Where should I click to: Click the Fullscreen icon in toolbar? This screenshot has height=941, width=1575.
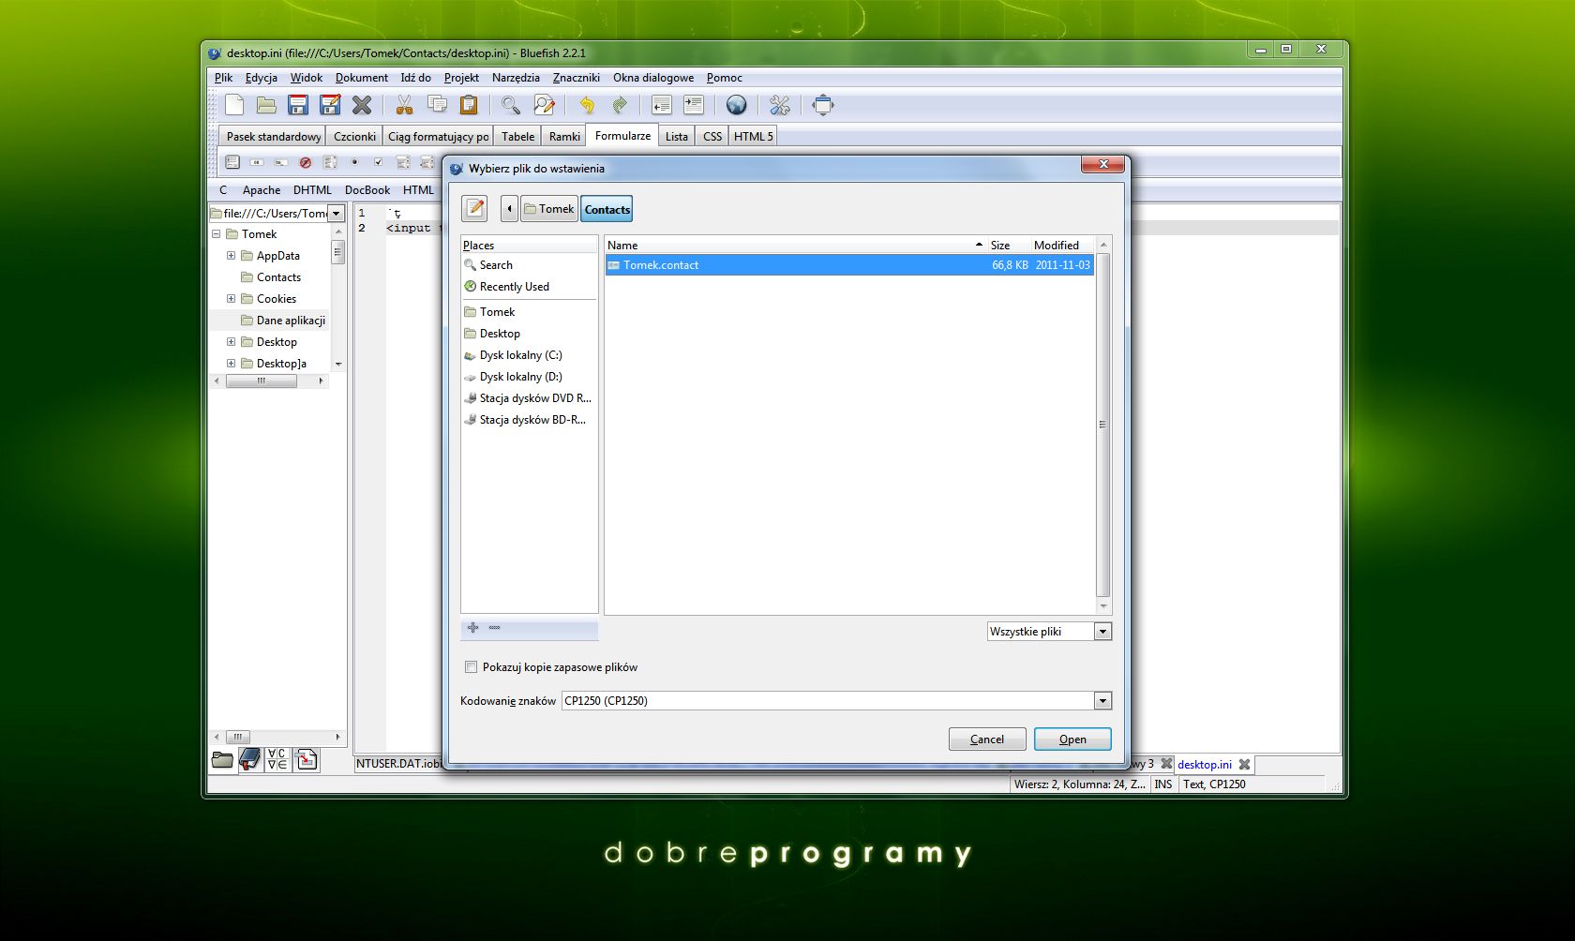click(x=823, y=105)
